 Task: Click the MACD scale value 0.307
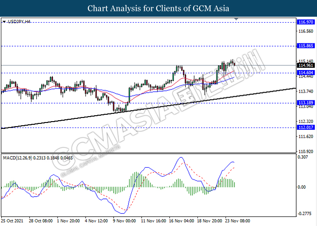coord(303,157)
